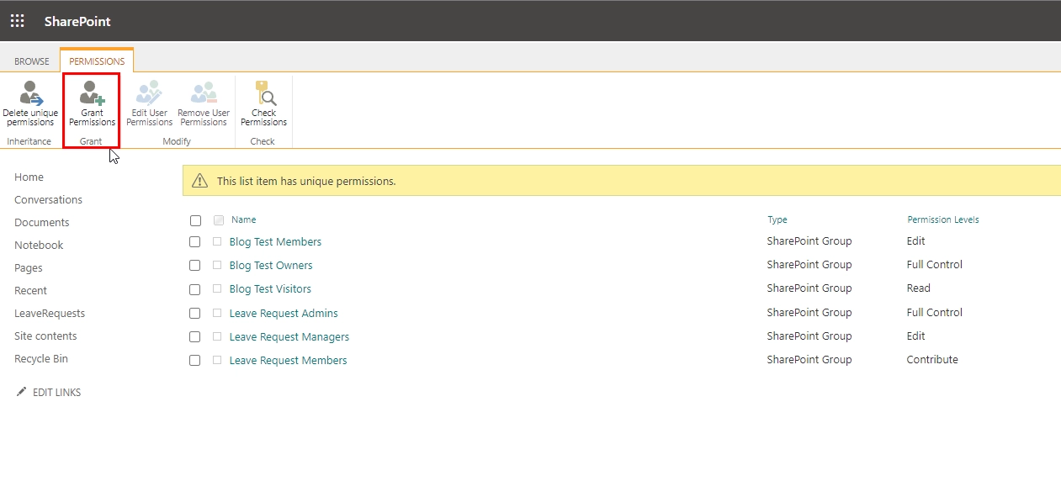Screen dimensions: 1061x481
Task: Click the Delete unique permissions icon
Action: tap(31, 92)
